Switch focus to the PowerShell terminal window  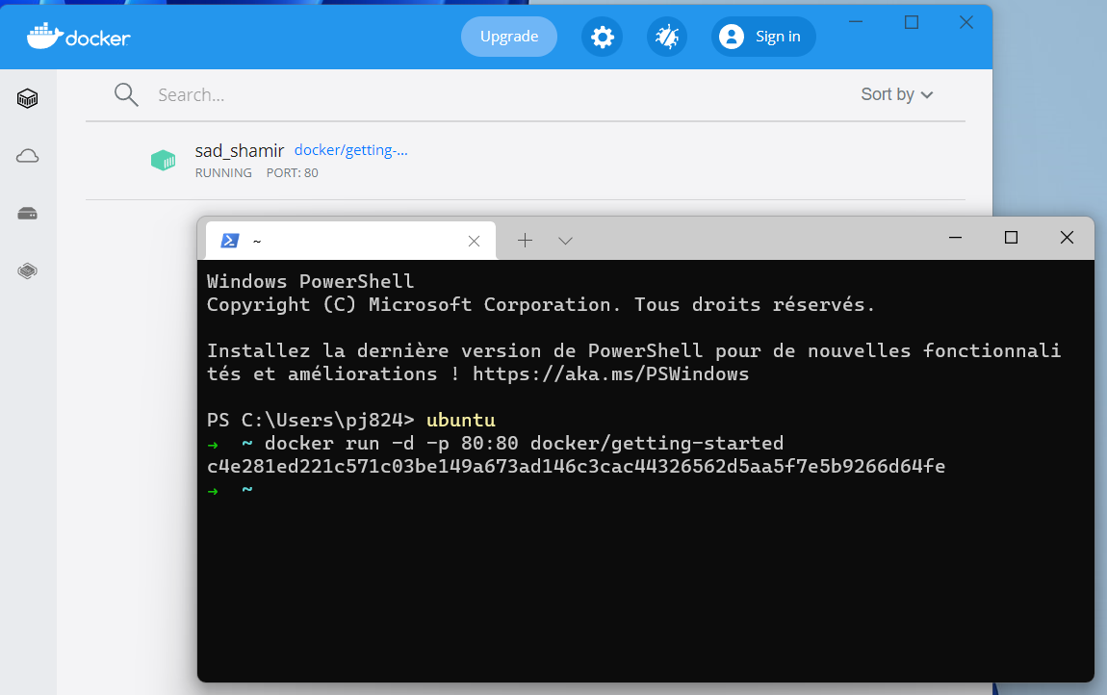(x=645, y=578)
